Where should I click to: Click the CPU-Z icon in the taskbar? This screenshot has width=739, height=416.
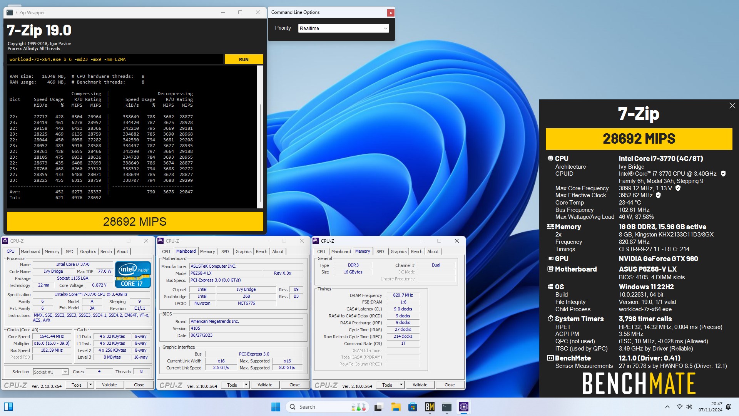(x=463, y=407)
